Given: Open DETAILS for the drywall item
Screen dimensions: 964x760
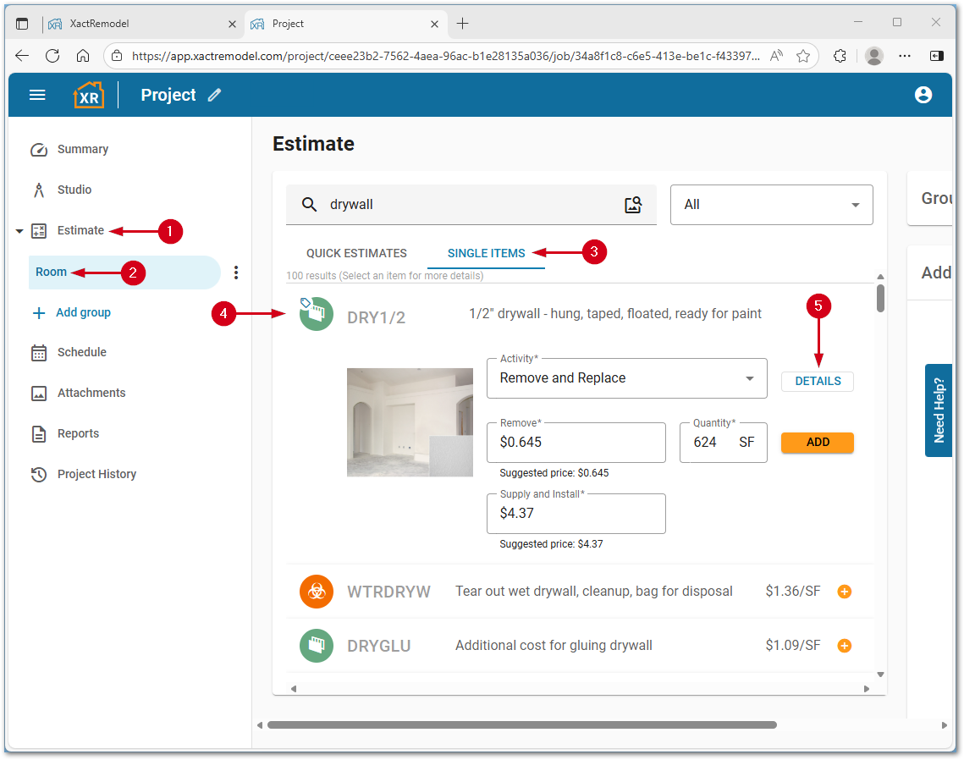Looking at the screenshot, I should point(817,382).
